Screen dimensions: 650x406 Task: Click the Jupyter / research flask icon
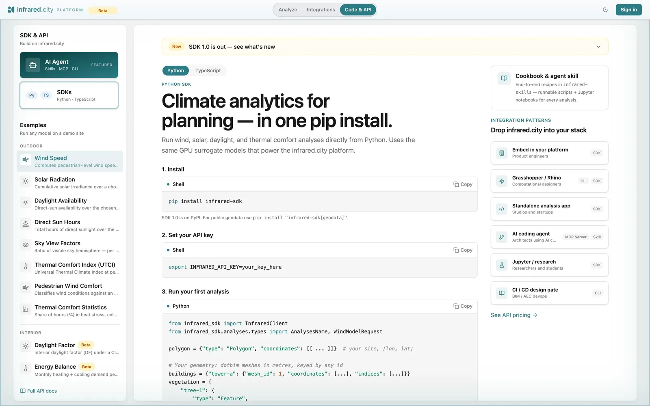[x=502, y=265]
